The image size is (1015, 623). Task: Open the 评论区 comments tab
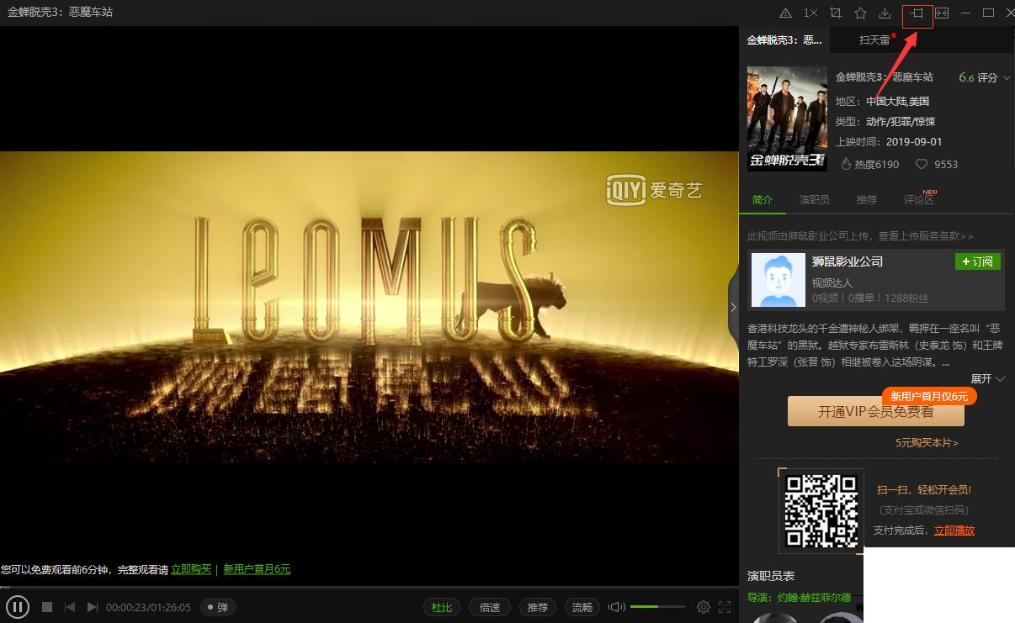pos(918,199)
